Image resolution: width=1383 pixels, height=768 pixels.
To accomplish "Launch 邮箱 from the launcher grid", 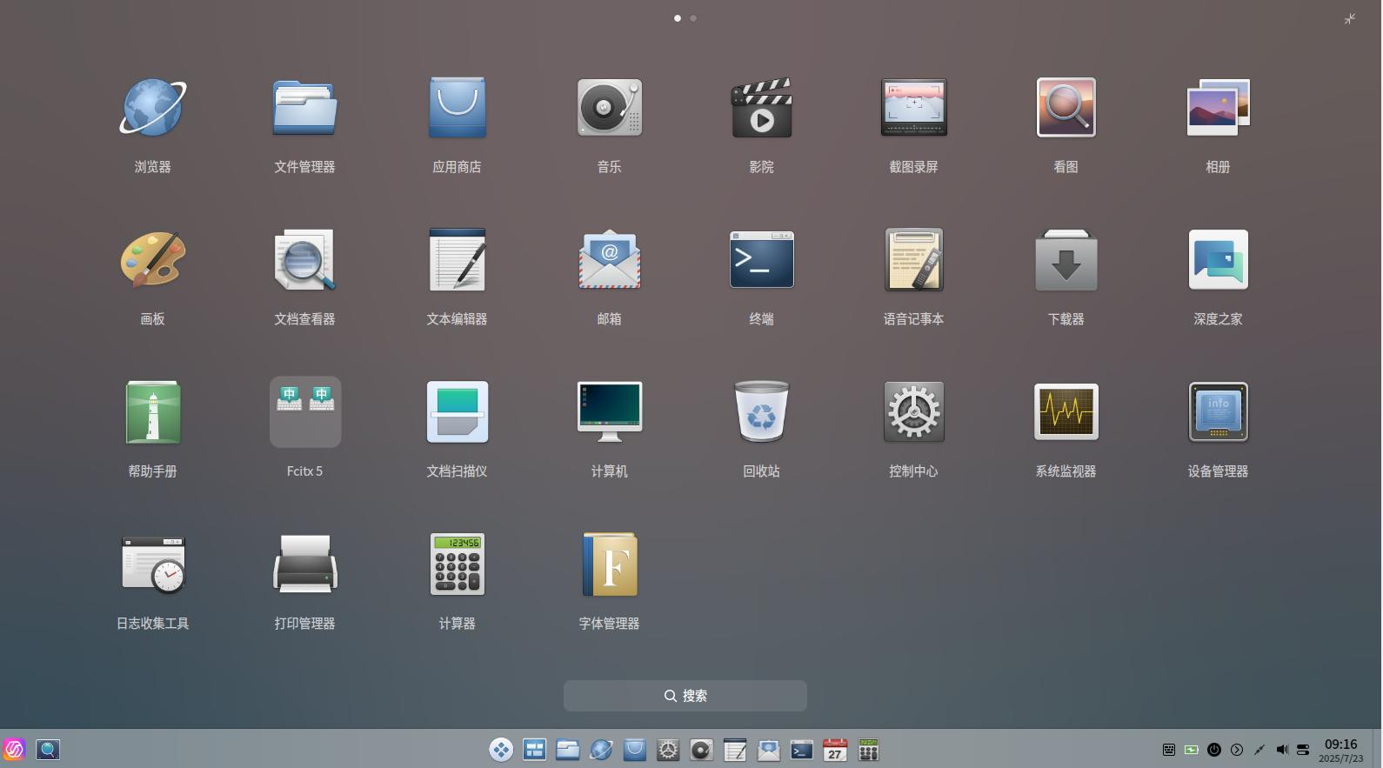I will [x=609, y=260].
